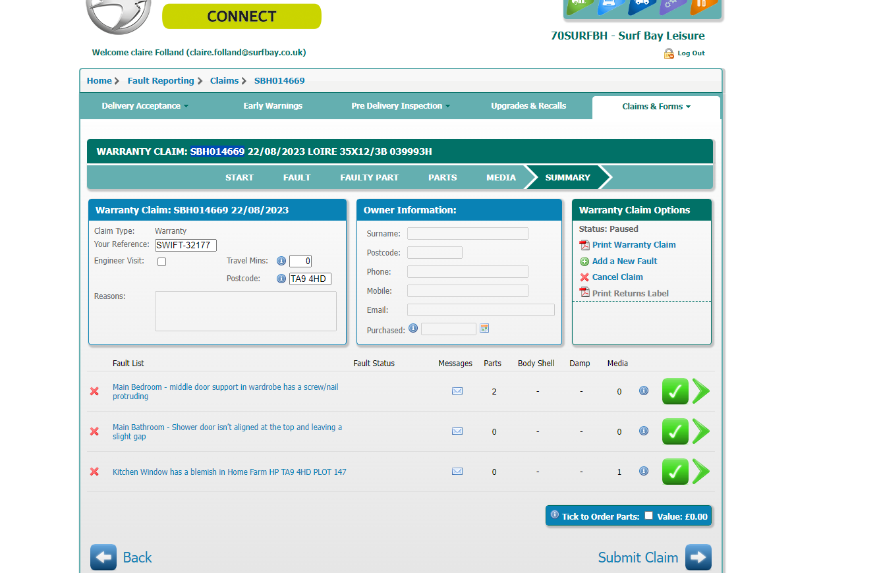881x573 pixels.
Task: Click the Cancel Claim link
Action: click(617, 277)
